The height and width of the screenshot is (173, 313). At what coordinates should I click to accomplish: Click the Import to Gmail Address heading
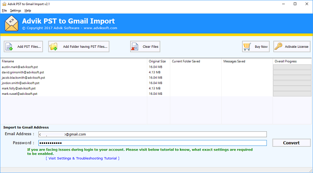coord(26,127)
